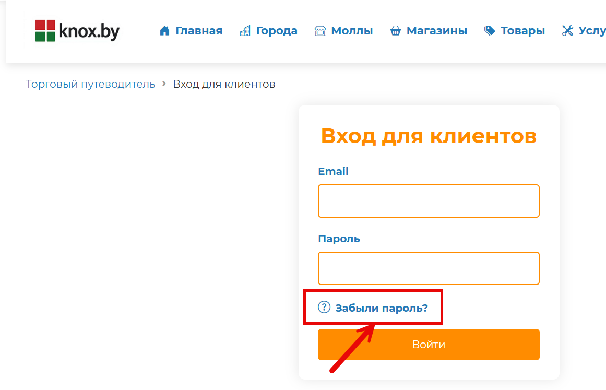The width and height of the screenshot is (606, 390).
Task: Open the Главная menu item
Action: tap(199, 31)
